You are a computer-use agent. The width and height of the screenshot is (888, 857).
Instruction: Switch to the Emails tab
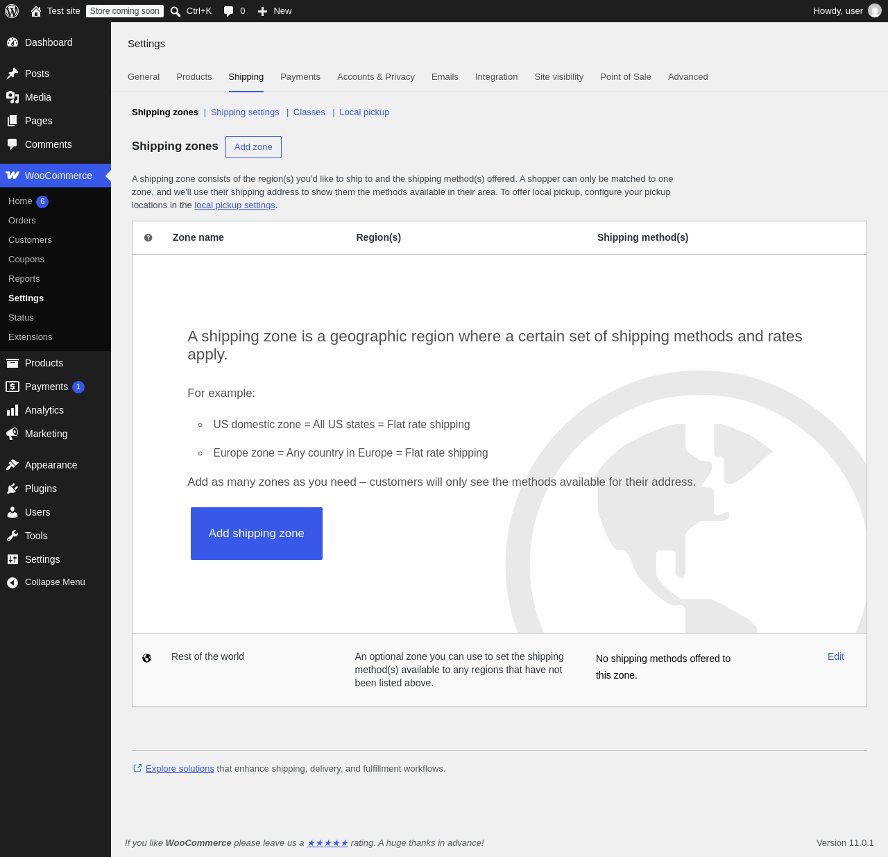[445, 77]
